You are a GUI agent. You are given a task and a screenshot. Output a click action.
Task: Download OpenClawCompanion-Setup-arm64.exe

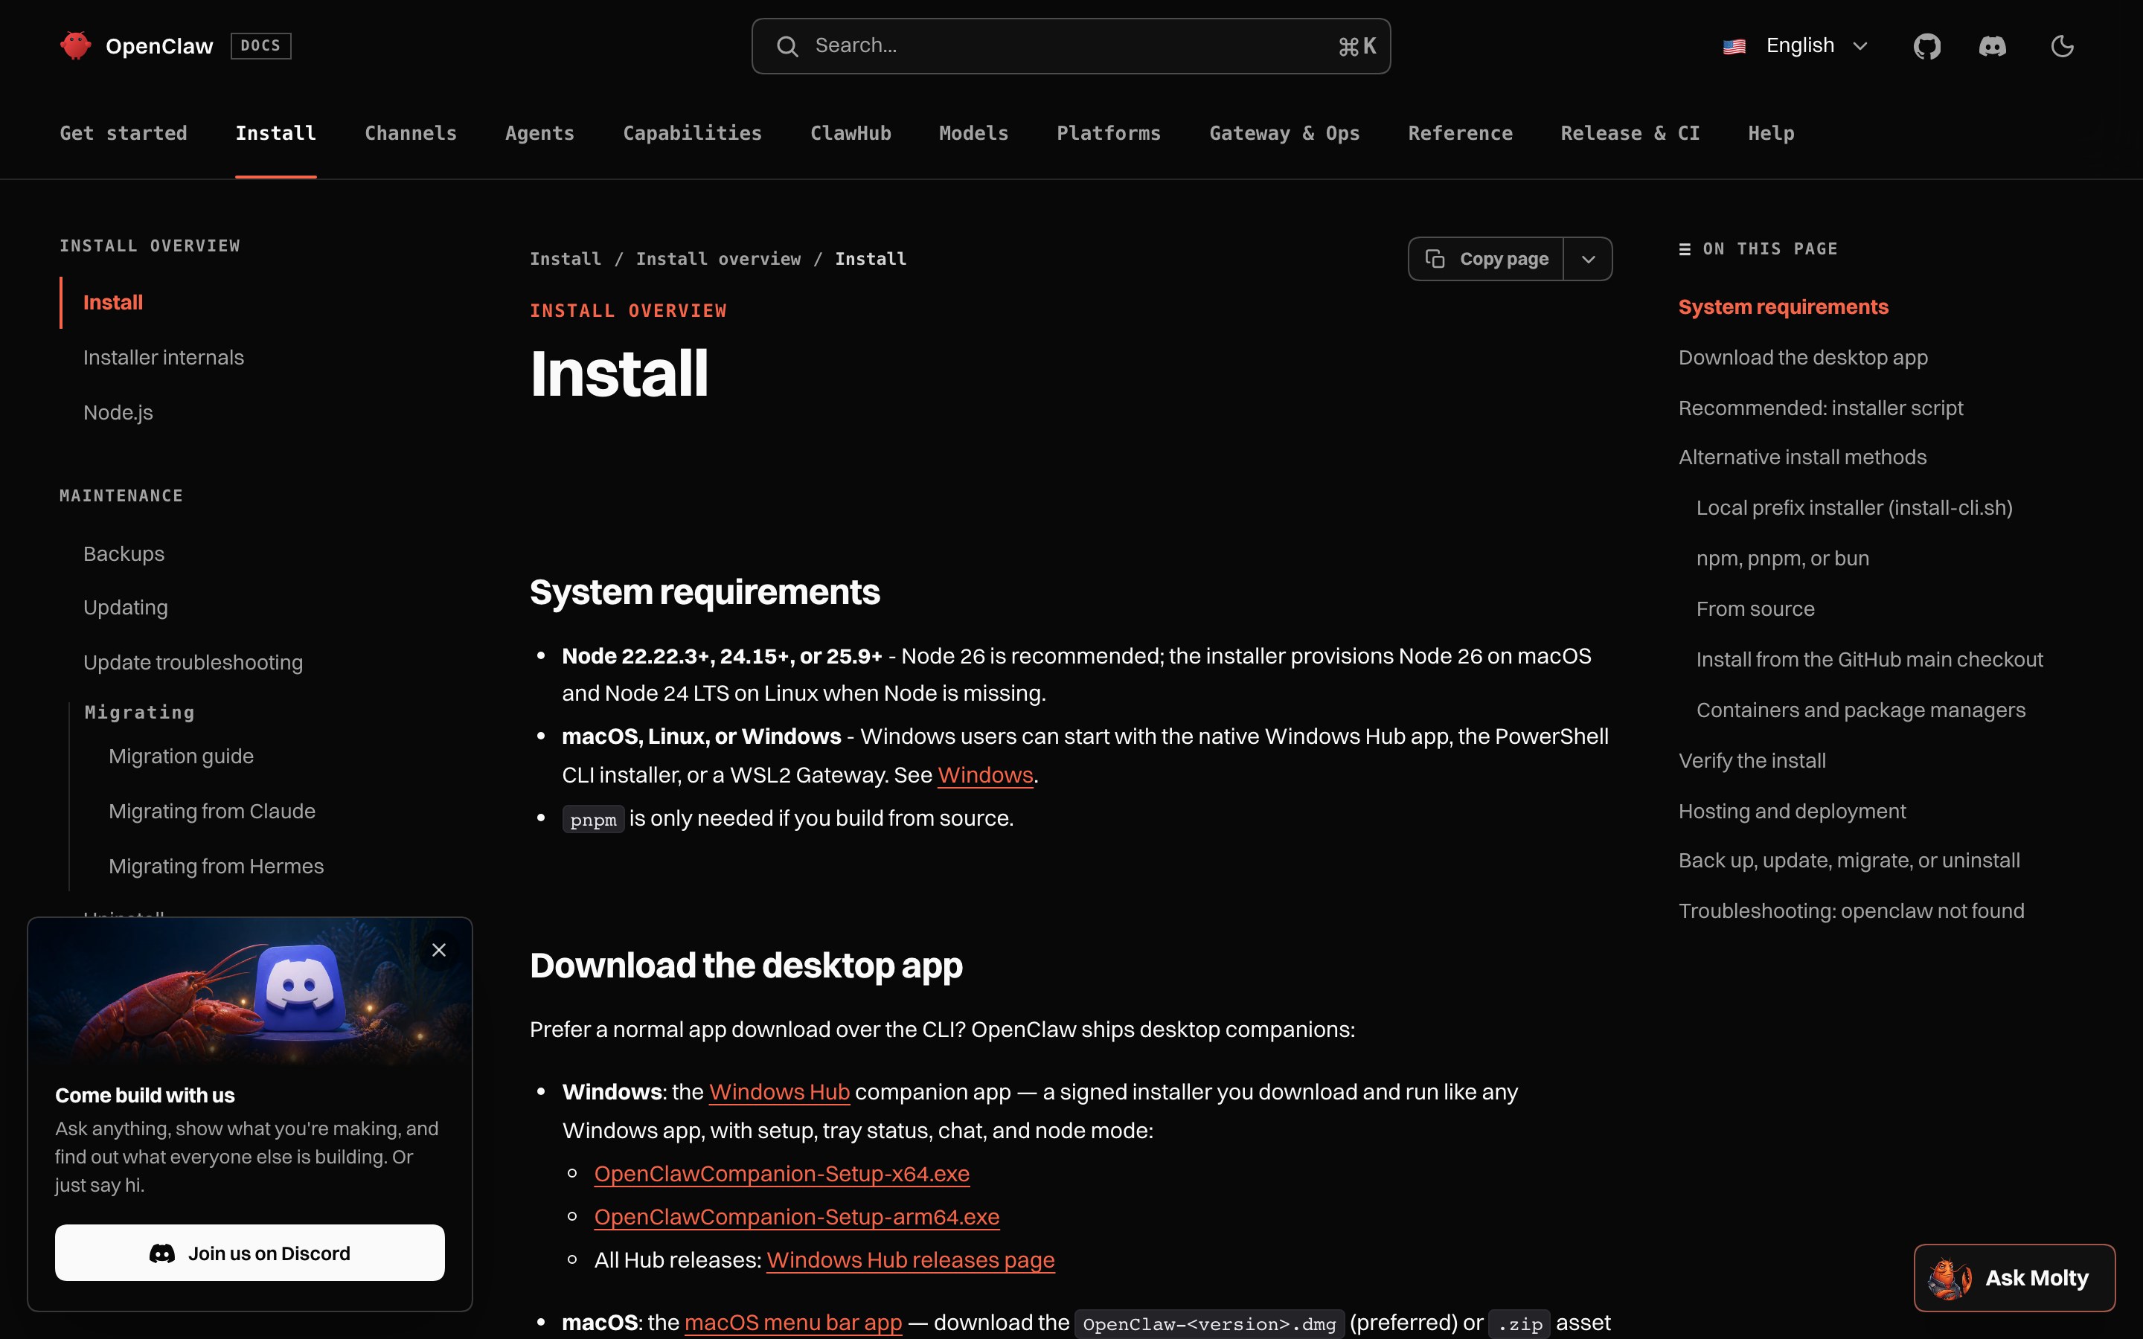[797, 1217]
